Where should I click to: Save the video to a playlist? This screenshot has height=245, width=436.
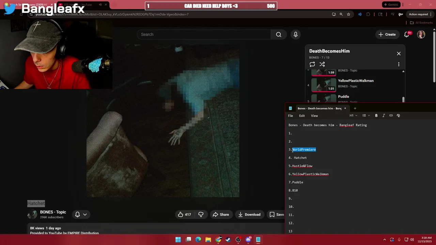click(x=277, y=214)
